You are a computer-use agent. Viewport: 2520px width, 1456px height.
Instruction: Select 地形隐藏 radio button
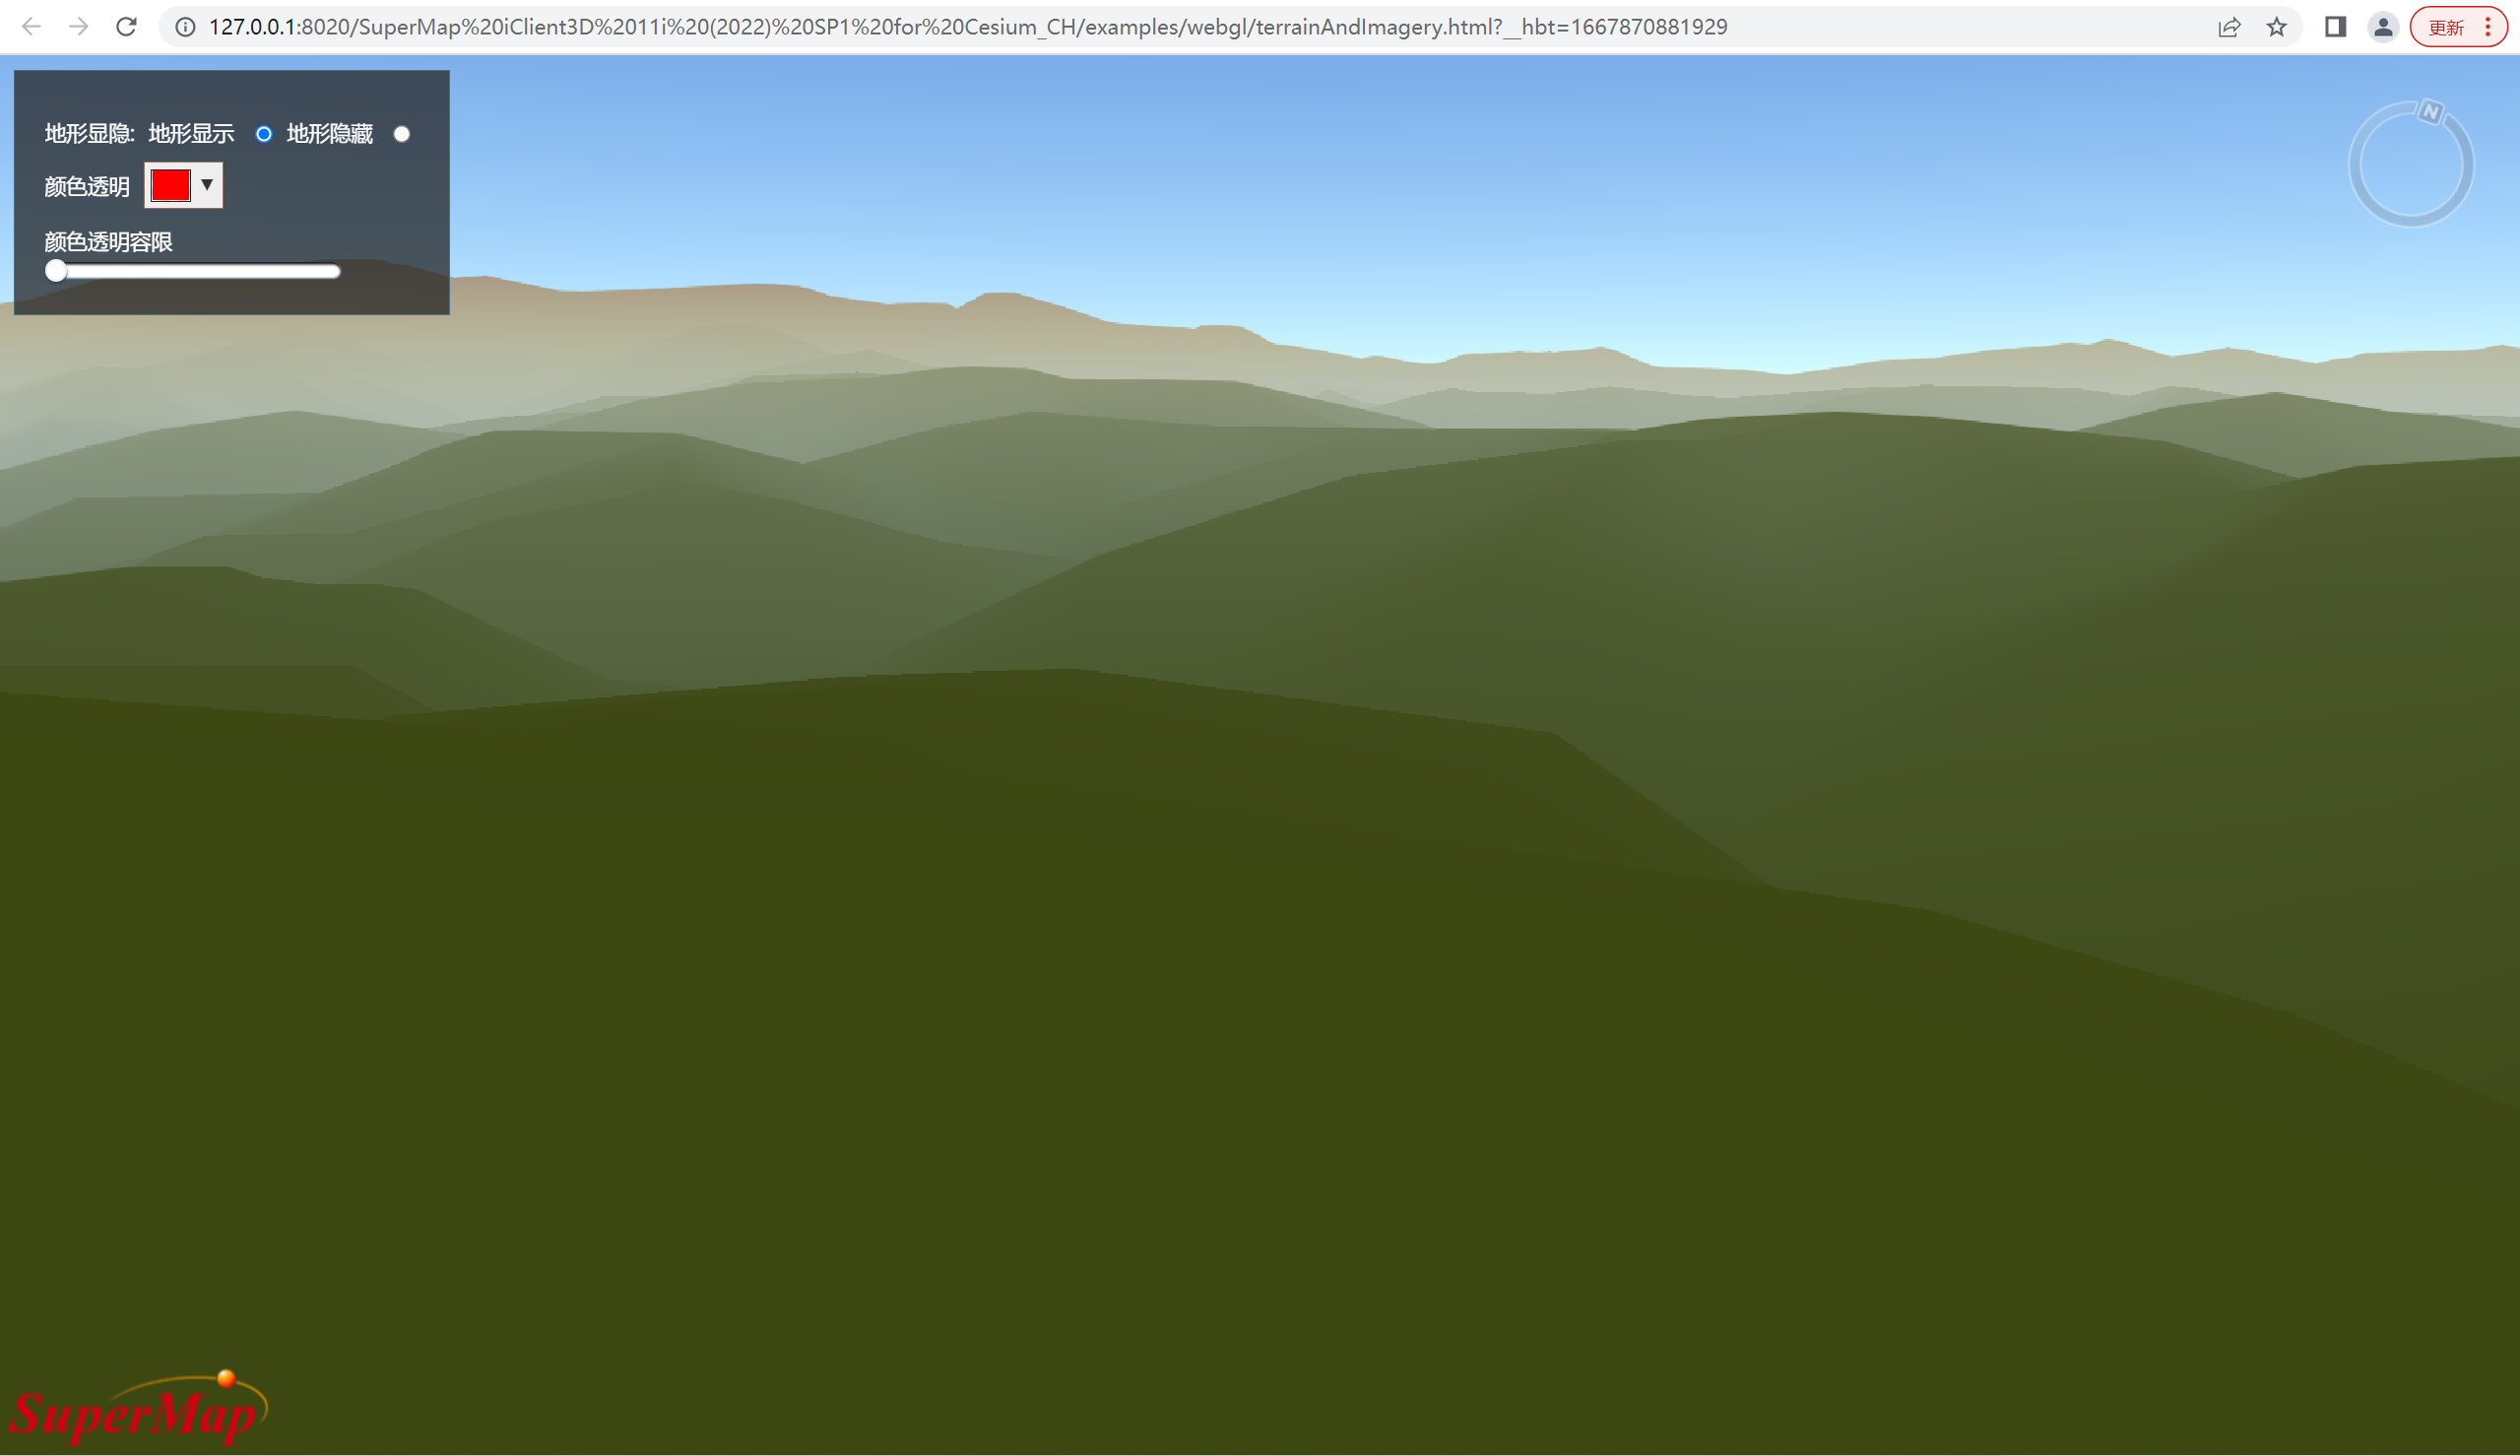402,134
